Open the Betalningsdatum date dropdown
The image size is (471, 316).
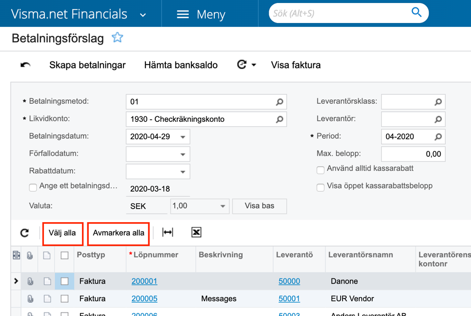183,137
